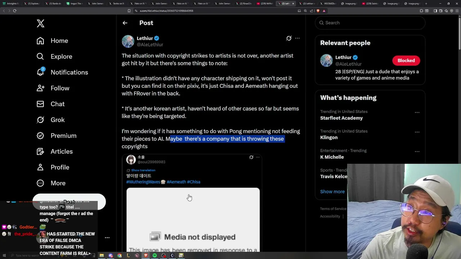The height and width of the screenshot is (259, 461).
Task: Click the Premium verified badge icon
Action: click(40, 136)
